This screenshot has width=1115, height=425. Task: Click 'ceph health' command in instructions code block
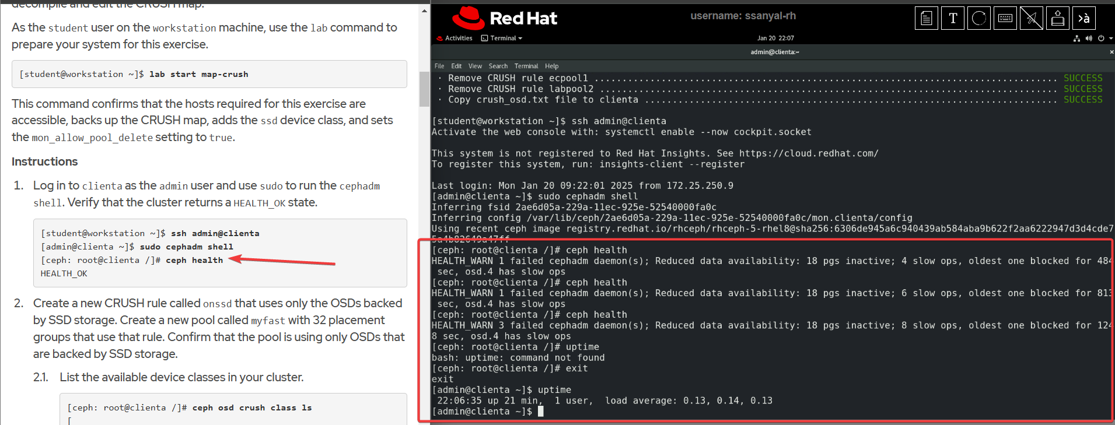(x=194, y=260)
